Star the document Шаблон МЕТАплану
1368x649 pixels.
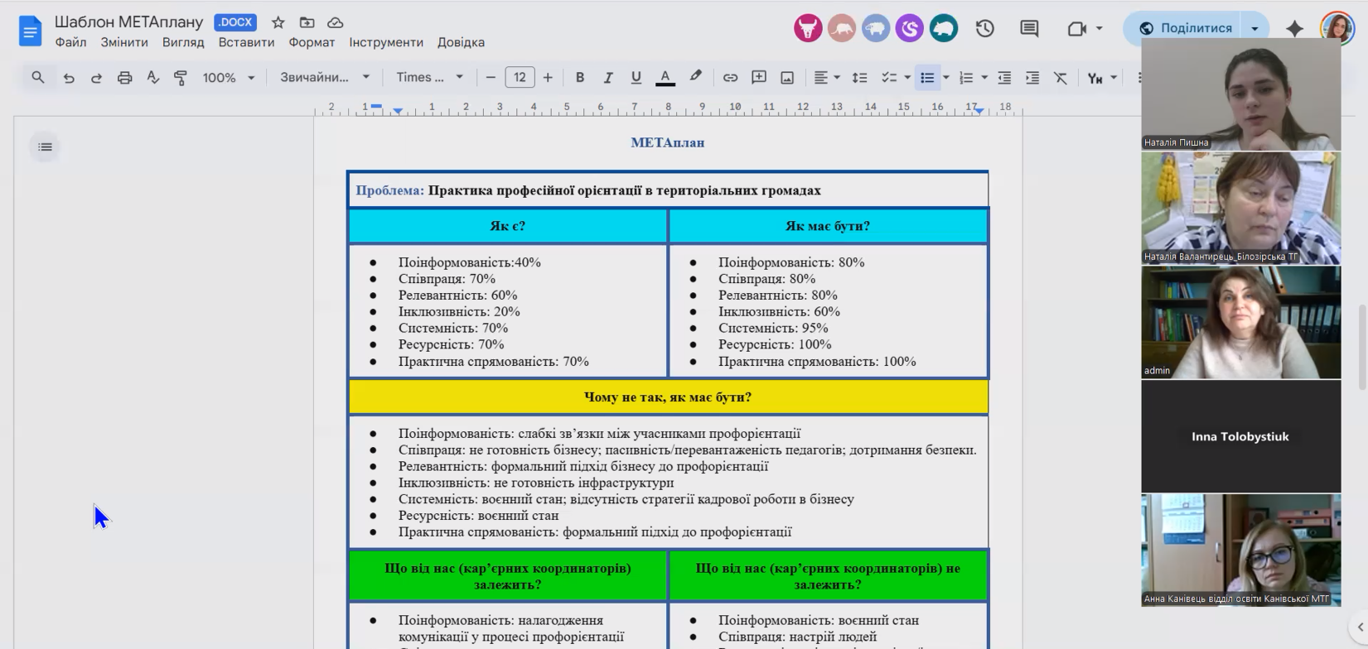[x=278, y=22]
